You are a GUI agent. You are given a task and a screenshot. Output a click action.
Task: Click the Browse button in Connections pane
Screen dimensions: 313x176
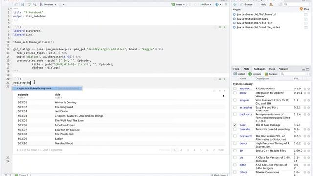click(x=246, y=4)
